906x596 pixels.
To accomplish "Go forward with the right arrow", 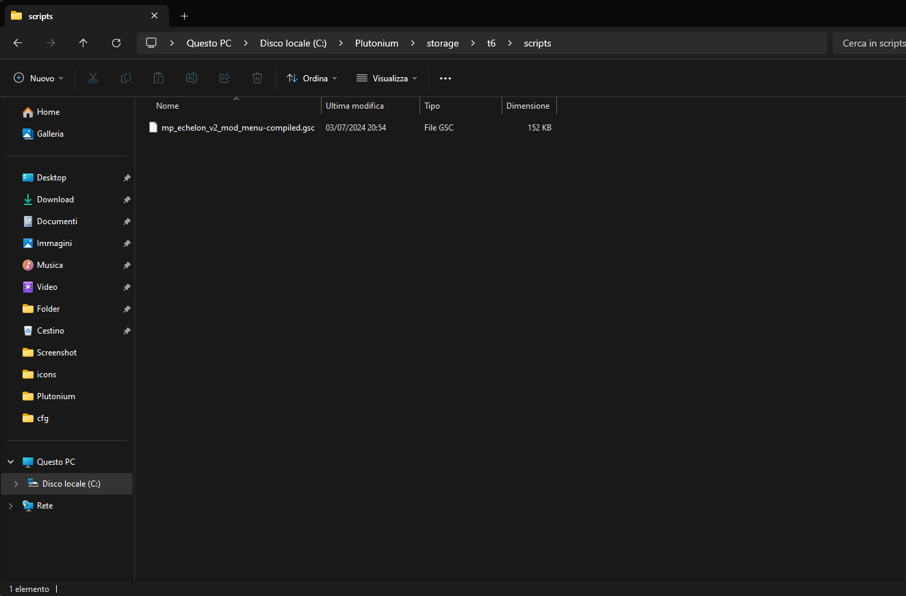I will 51,43.
